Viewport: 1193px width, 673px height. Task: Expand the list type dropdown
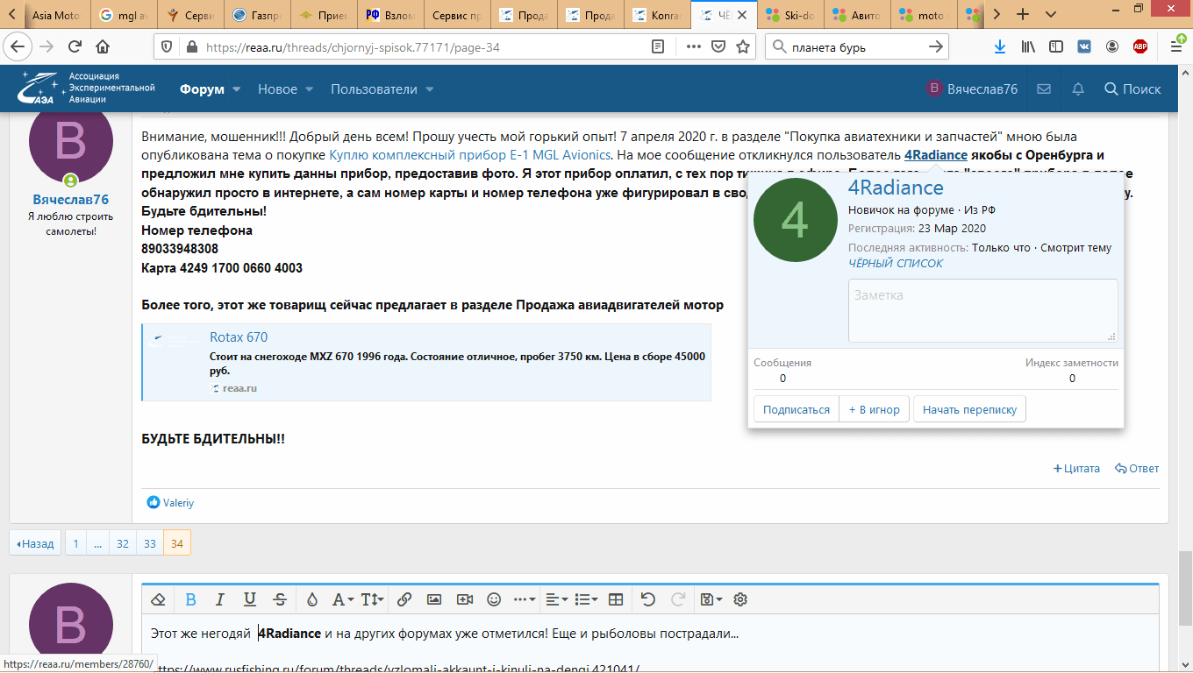[586, 599]
